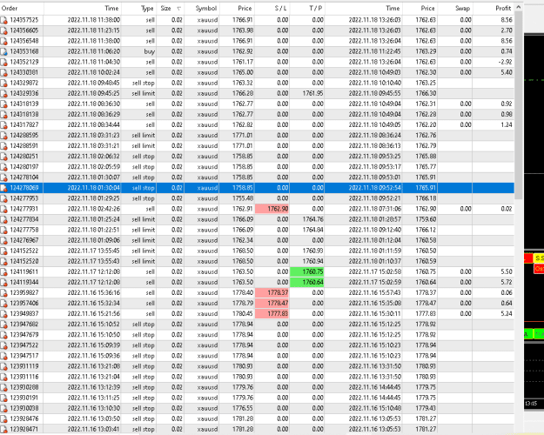This screenshot has width=544, height=435.
Task: Click the order number 124288591
Action: (x=24, y=146)
